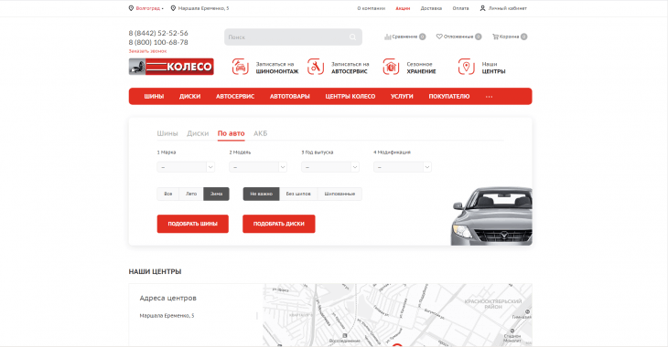Open the АВТОТОВАРЫ menu item
This screenshot has width=668, height=347.
tap(290, 97)
